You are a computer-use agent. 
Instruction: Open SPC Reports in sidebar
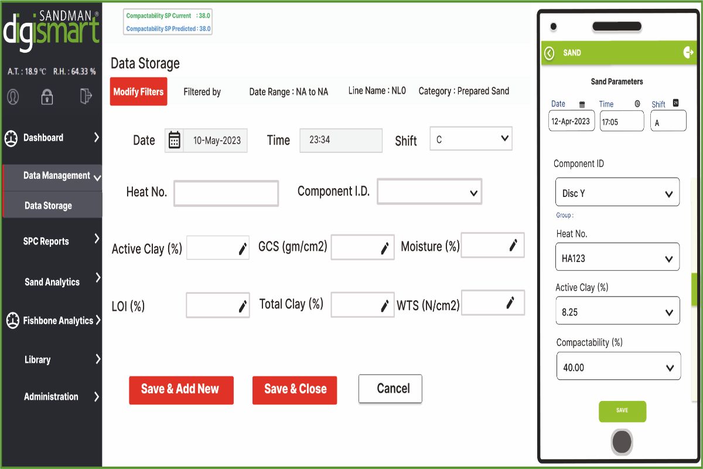(x=52, y=241)
